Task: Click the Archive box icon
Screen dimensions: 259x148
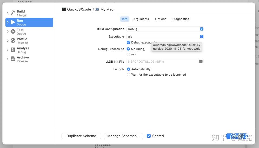Action: 13,59
